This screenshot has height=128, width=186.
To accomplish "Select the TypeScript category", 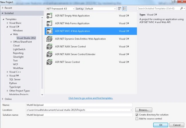I will 15,87.
